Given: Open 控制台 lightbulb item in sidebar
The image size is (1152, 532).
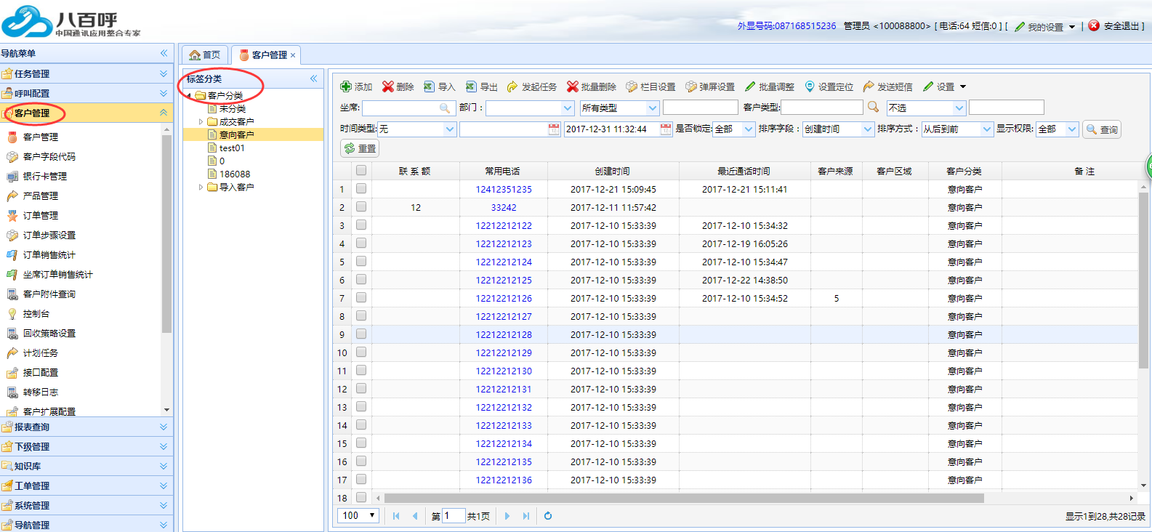Looking at the screenshot, I should click(x=36, y=313).
